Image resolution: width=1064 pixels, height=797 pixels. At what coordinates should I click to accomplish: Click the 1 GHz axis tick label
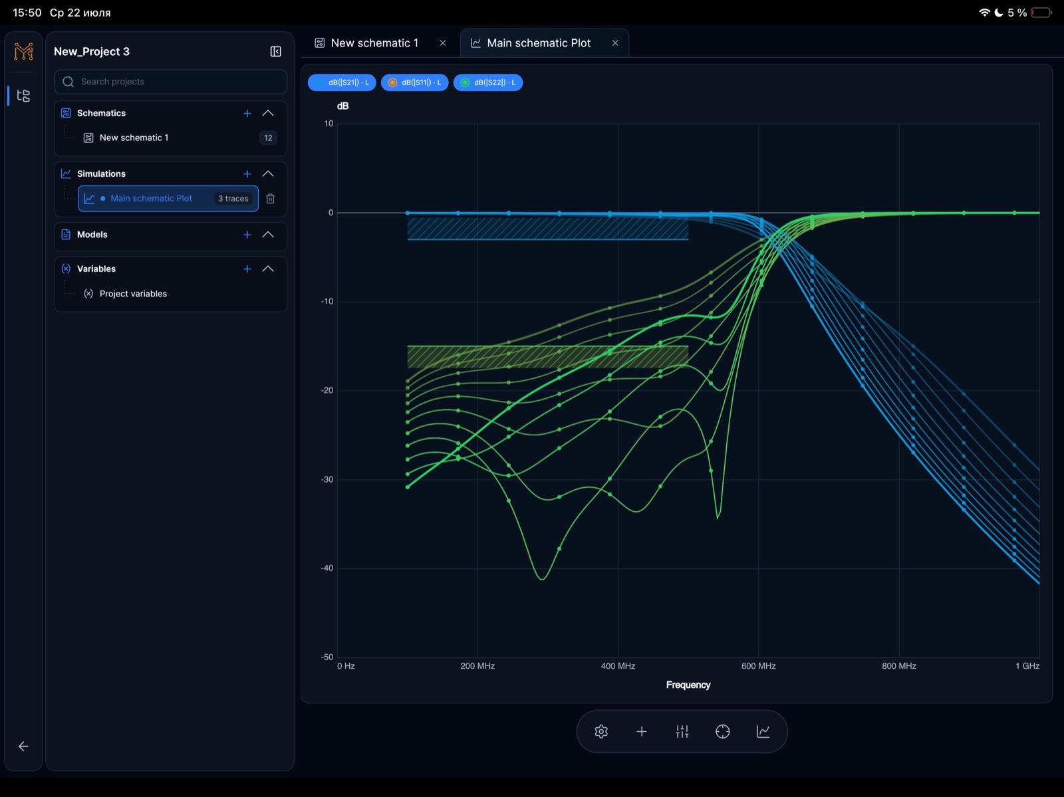tap(1027, 666)
